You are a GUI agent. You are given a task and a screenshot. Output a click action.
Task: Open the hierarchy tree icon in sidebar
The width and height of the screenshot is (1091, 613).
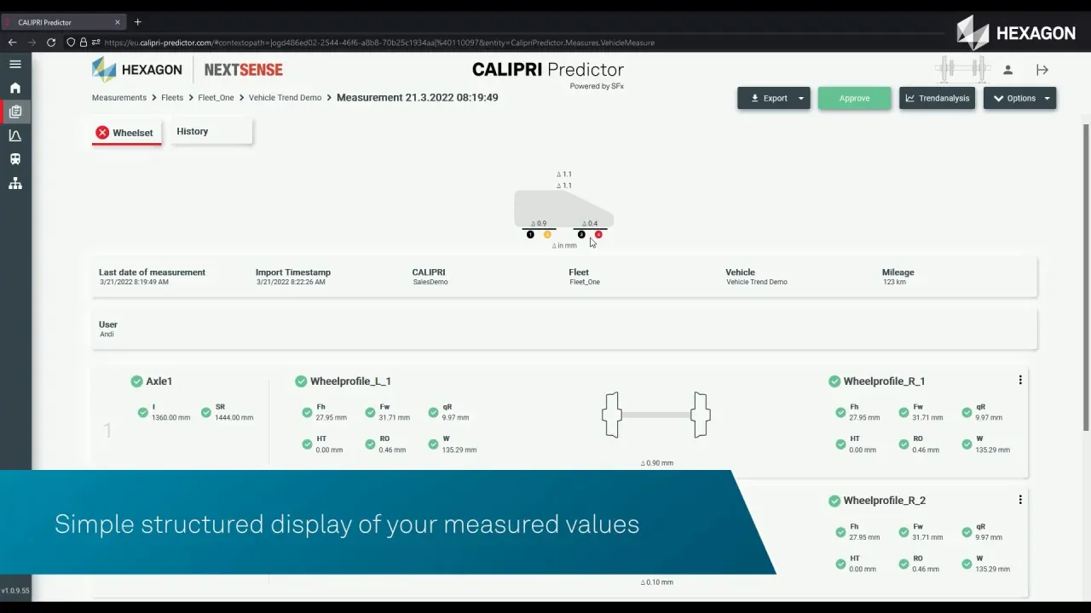tap(15, 184)
